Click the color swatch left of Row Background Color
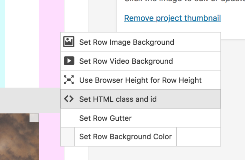The width and height of the screenshot is (245, 160). 68,136
